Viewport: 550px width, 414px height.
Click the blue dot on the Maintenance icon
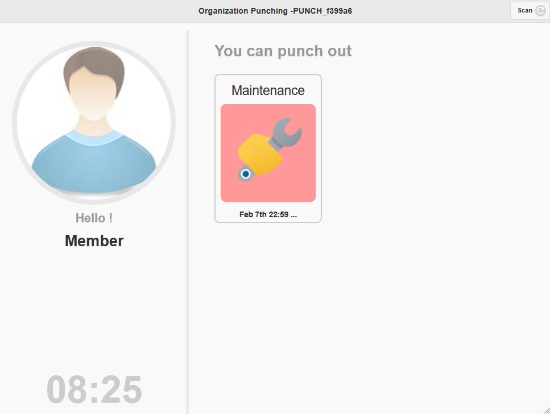pos(246,174)
